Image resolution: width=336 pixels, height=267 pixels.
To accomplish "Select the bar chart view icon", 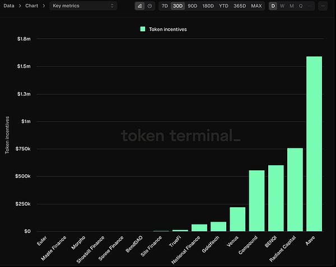I will point(140,6).
